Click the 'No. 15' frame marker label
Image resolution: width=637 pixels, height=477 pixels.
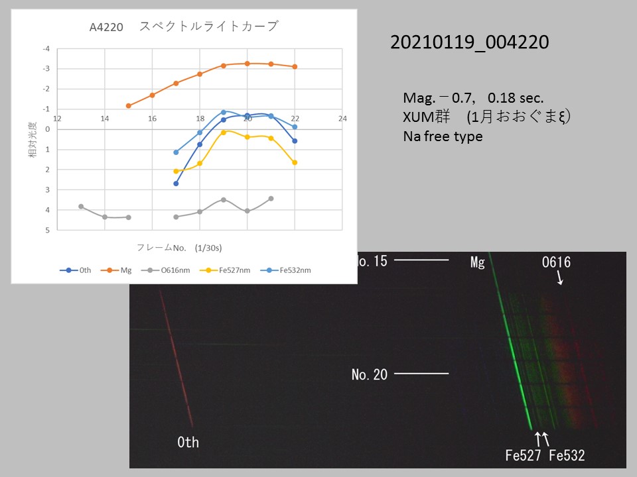(372, 260)
